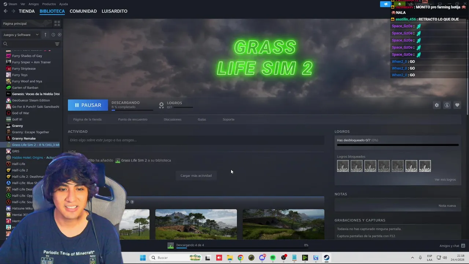The image size is (469, 264).
Task: Open Guías link
Action: pyautogui.click(x=202, y=120)
